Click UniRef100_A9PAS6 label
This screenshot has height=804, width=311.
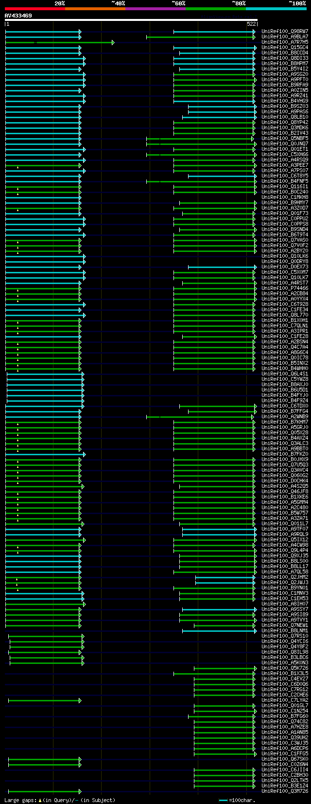pos(285,111)
